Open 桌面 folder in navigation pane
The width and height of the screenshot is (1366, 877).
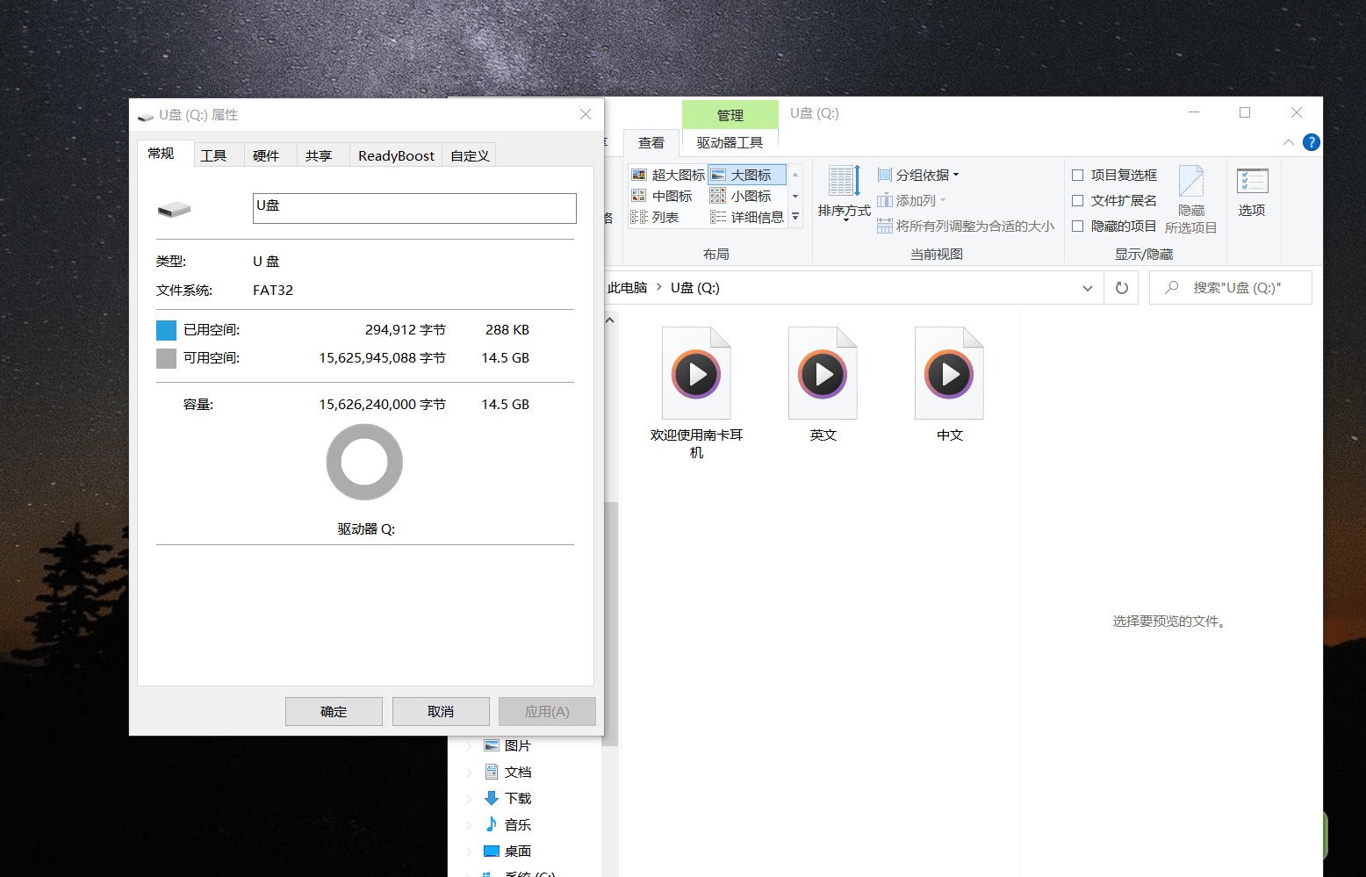517,851
